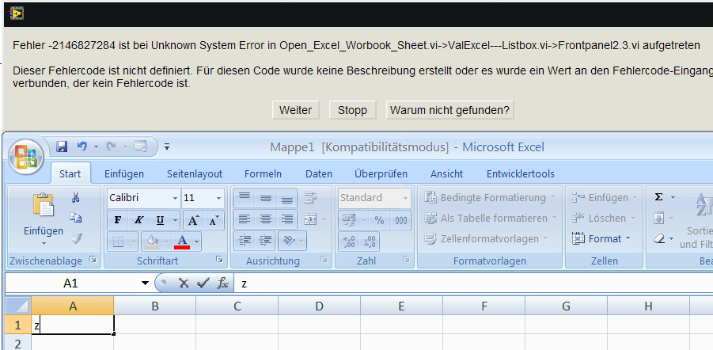Screen dimensions: 713x350
Task: Open the Daten ribbon tab
Action: click(x=319, y=174)
